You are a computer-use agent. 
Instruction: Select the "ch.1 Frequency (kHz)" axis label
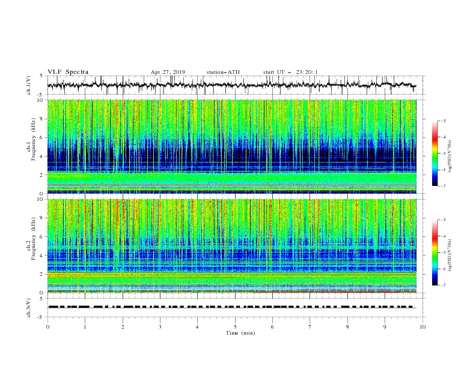coord(31,138)
